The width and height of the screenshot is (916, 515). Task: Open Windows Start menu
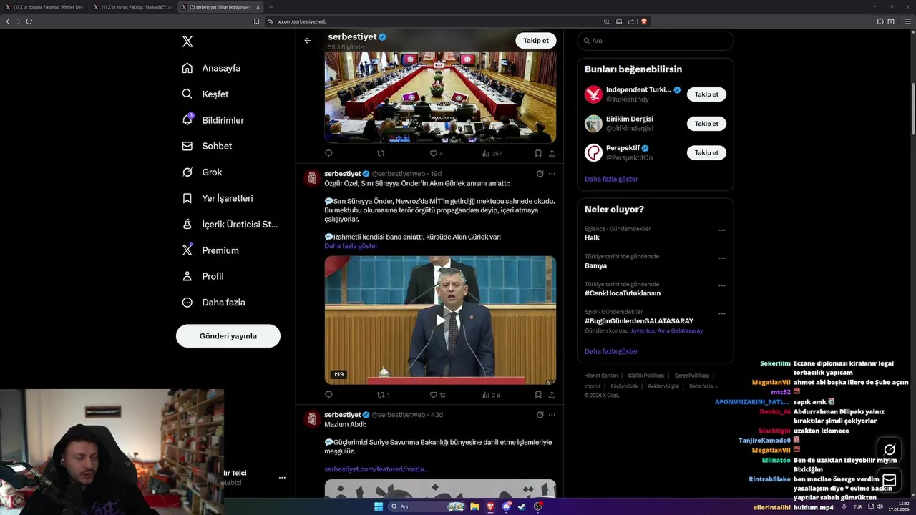[x=379, y=506]
